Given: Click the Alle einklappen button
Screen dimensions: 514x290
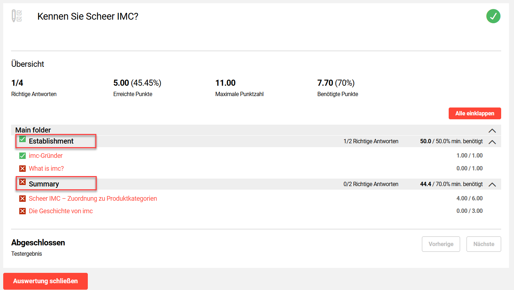Looking at the screenshot, I should tap(475, 114).
